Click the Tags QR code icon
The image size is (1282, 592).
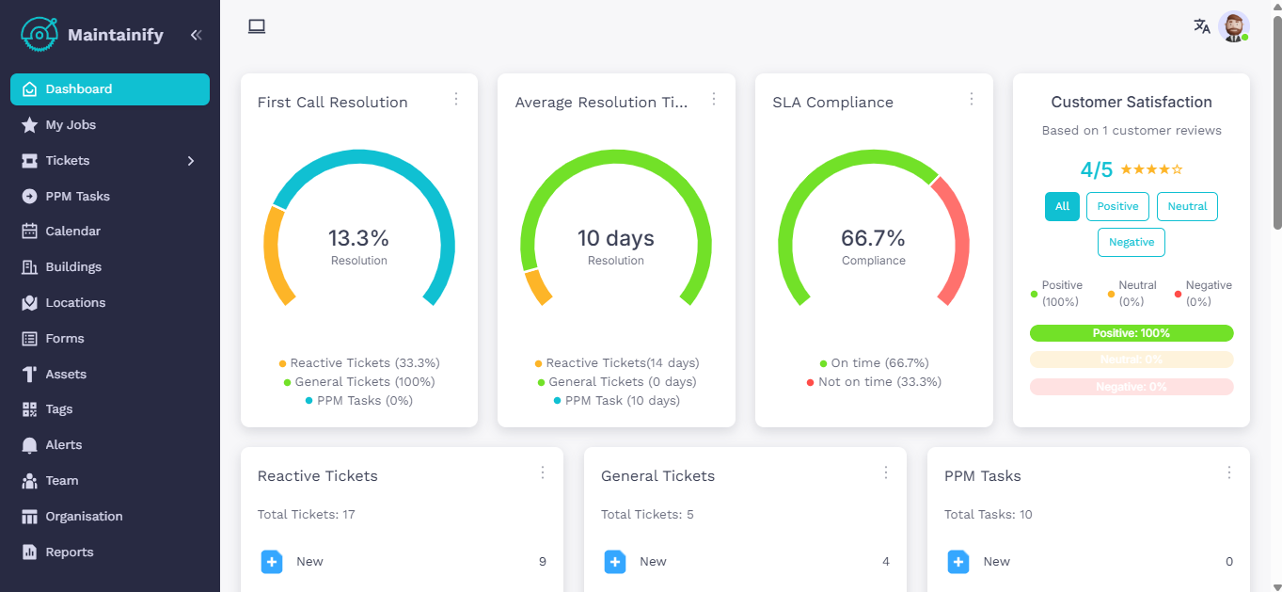pos(29,409)
